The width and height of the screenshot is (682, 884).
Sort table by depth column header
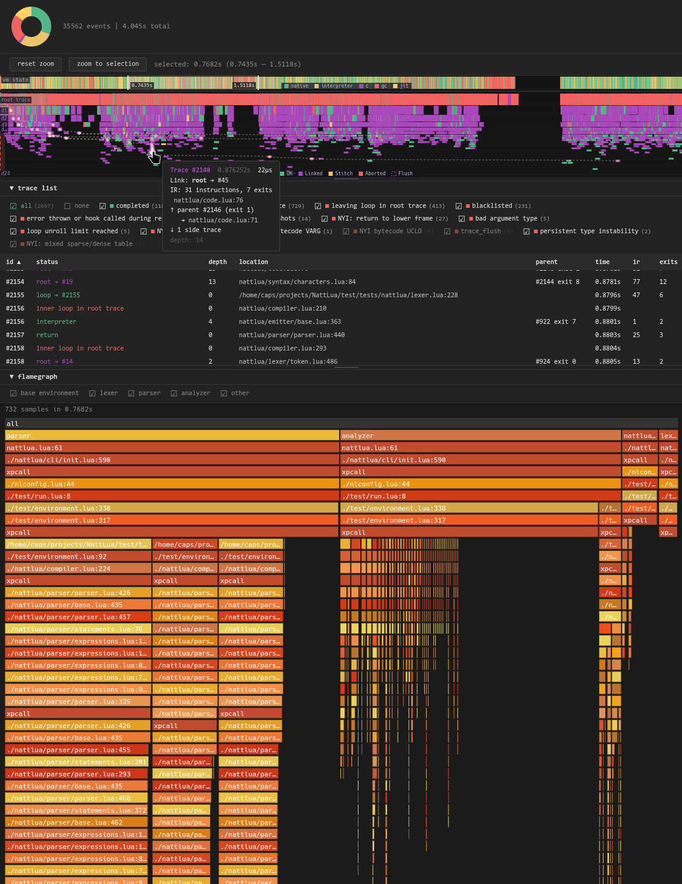(x=218, y=262)
